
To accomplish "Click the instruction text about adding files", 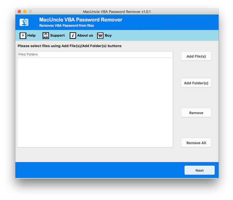I will coord(69,46).
